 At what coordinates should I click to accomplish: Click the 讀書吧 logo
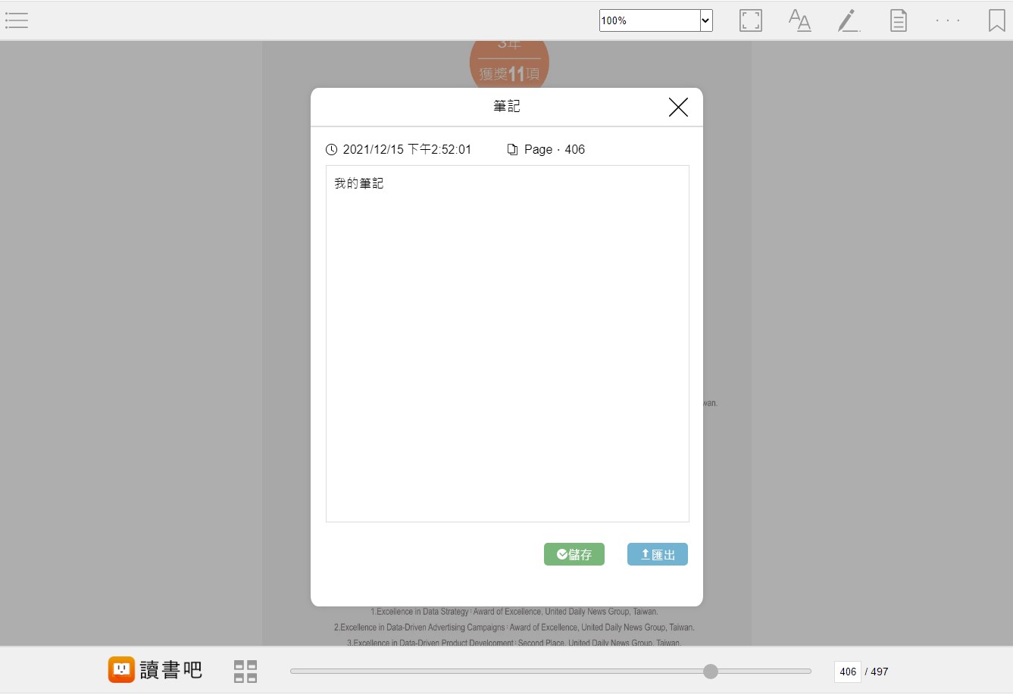[x=155, y=670]
